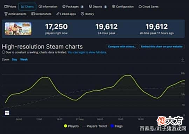Screen dimensions: 189x134
Task: Show the History tab
Action: pyautogui.click(x=87, y=14)
